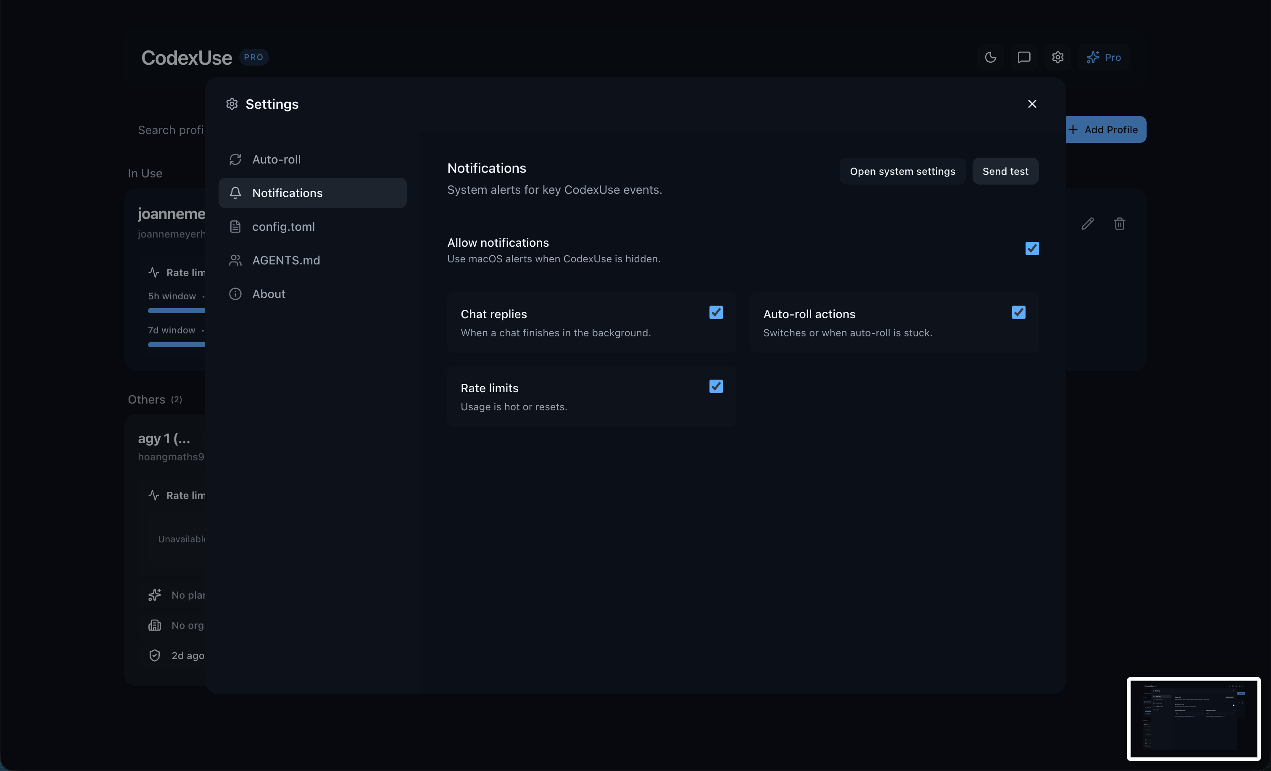This screenshot has height=771, width=1271.
Task: Open the AGENTS.md settings section
Action: pos(286,260)
